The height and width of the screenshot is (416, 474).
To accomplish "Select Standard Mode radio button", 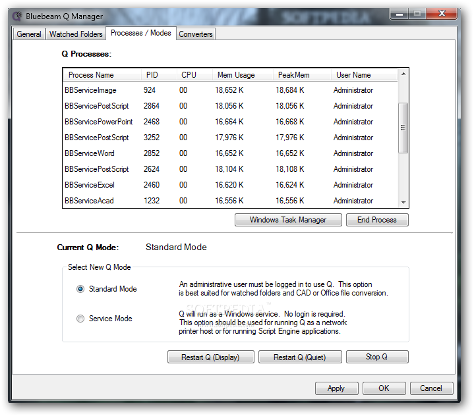I will [80, 289].
